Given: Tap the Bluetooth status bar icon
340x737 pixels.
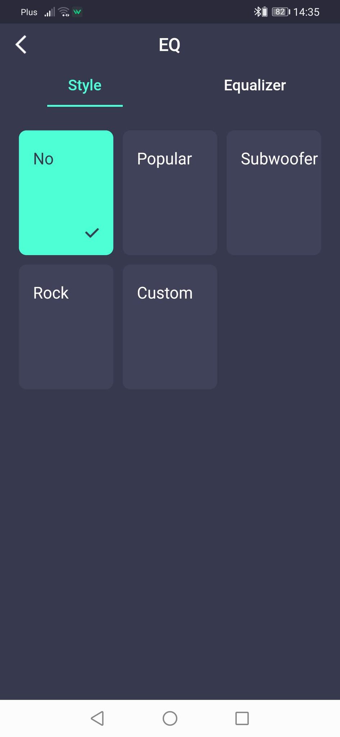Looking at the screenshot, I should point(257,12).
